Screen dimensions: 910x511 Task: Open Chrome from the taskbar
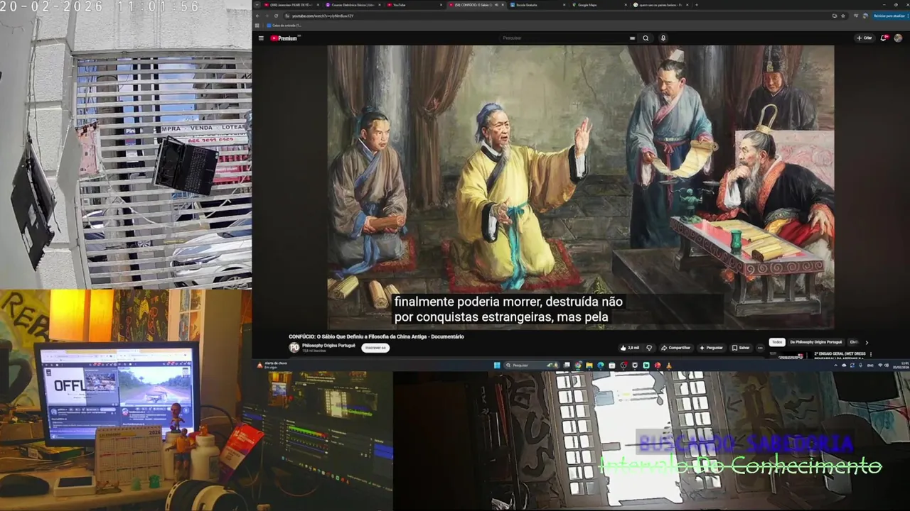click(x=578, y=366)
